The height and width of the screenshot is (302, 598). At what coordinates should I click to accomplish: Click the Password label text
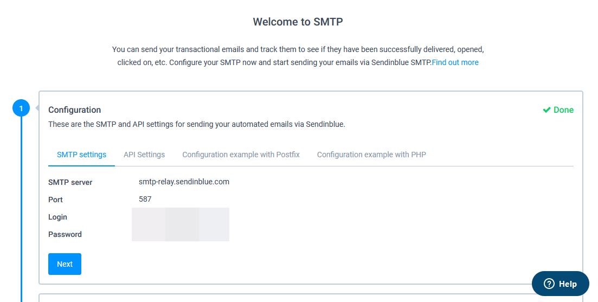(65, 235)
